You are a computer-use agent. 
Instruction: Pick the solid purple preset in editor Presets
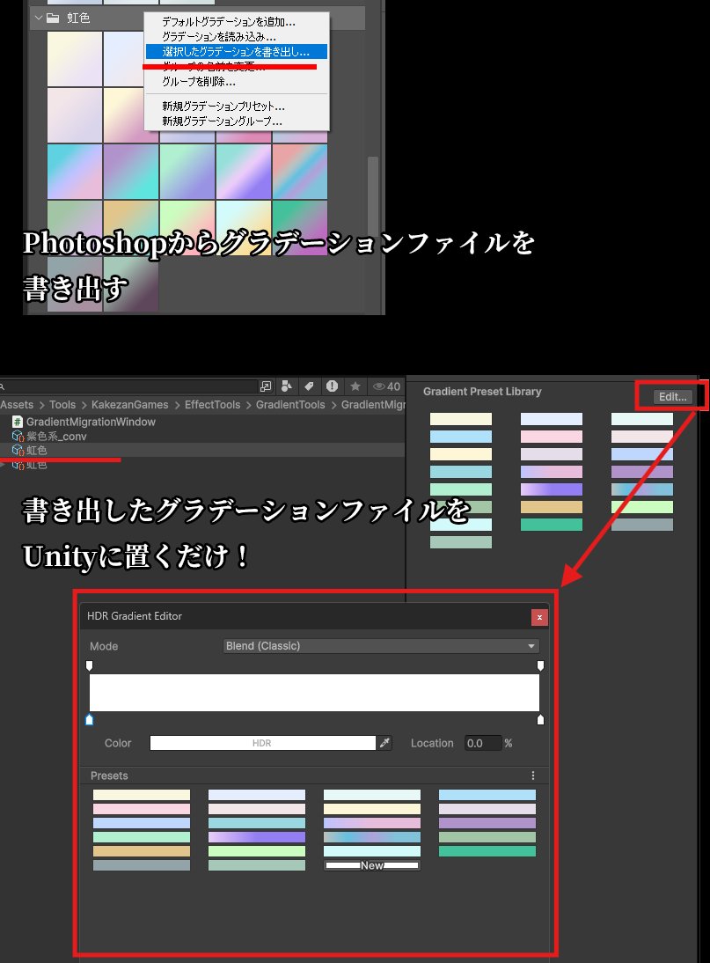[x=487, y=823]
